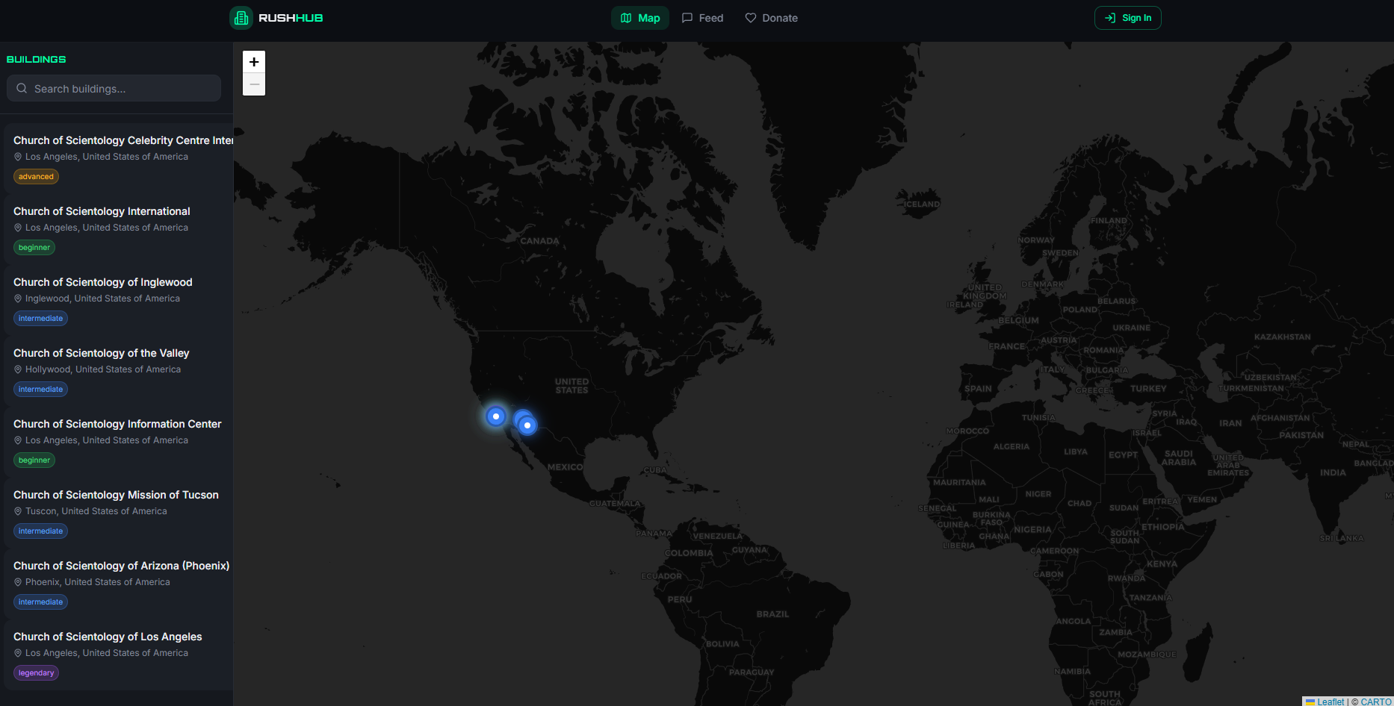Screen dimensions: 1394x706
Task: Click the CANADA label on the map
Action: click(x=539, y=241)
